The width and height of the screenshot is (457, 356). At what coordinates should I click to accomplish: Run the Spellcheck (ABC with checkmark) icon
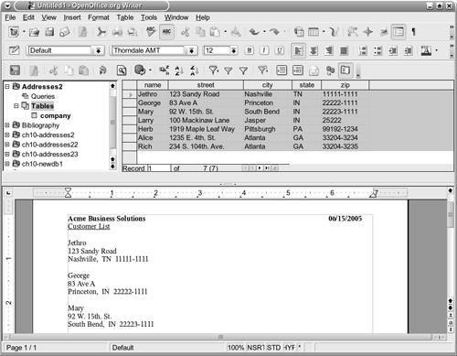click(151, 32)
